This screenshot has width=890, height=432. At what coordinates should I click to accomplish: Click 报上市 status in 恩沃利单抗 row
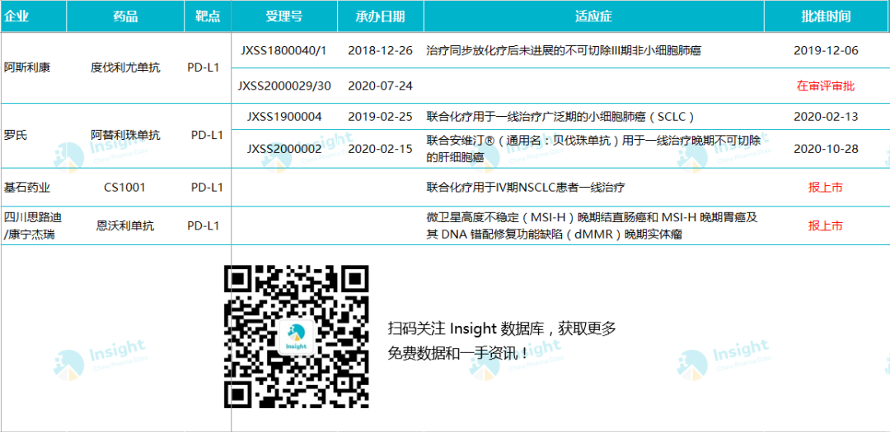(826, 225)
